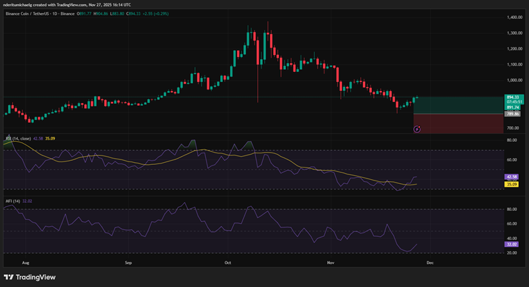Click the gray 789.86 price label
The width and height of the screenshot is (529, 287).
tap(513, 114)
